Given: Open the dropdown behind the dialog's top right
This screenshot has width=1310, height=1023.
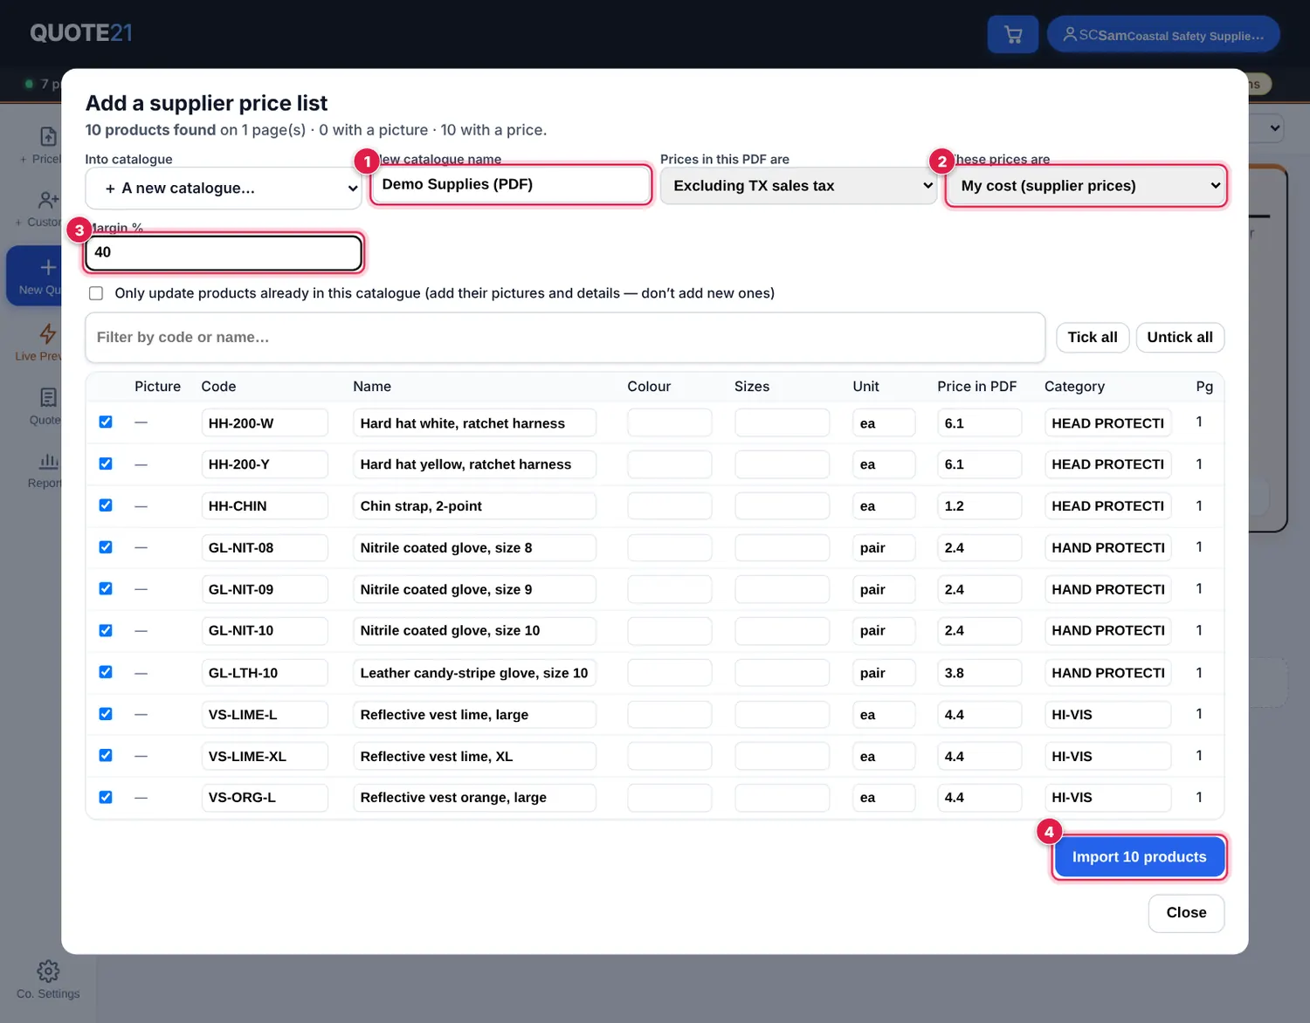Looking at the screenshot, I should [x=1266, y=128].
